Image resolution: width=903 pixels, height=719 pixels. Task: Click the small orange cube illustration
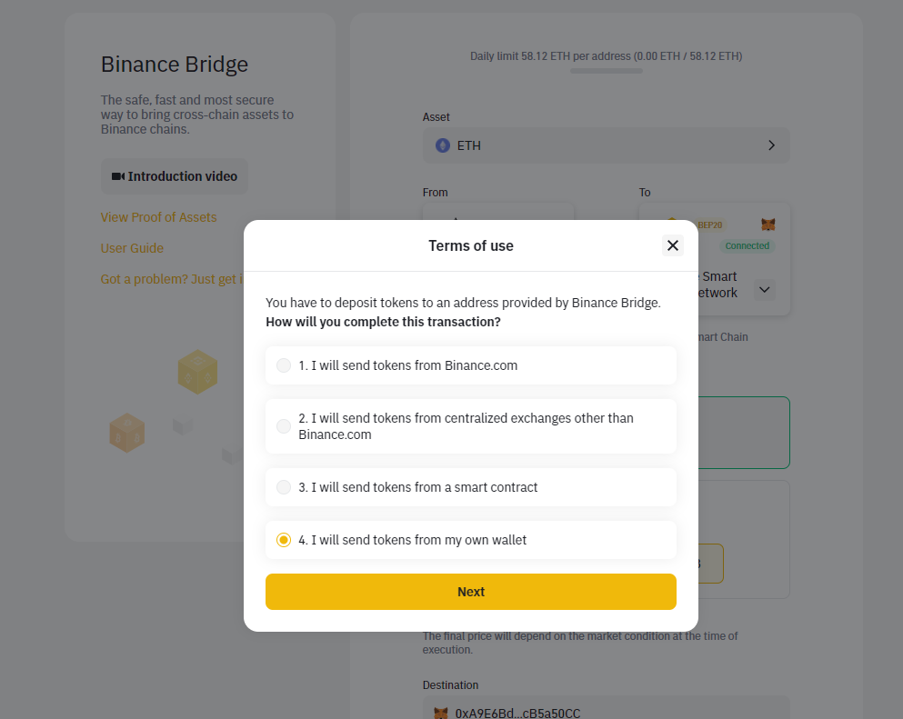[127, 433]
